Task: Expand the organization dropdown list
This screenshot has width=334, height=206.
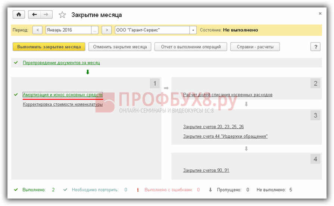Action: coord(193,30)
